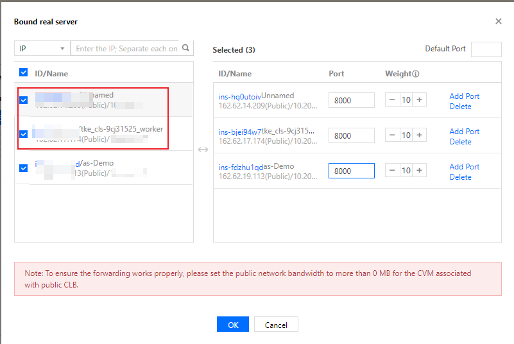Edit the port field for ins-bjei94w7
Image resolution: width=514 pixels, height=344 pixels.
351,135
